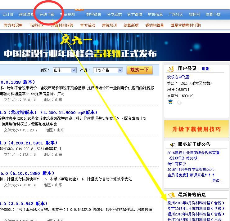Open the 官方活动 sub-nav link
Image resolution: width=230 pixels, height=221 pixels.
click(88, 25)
